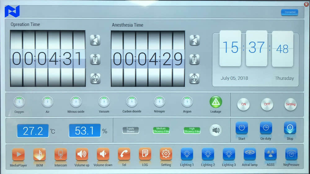This screenshot has height=174, width=310.
Task: Toggle the NegPressure mode
Action: [291, 154]
